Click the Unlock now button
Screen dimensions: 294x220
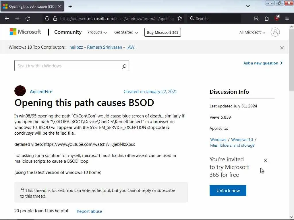click(x=228, y=190)
